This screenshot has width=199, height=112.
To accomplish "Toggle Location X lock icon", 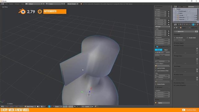I will [169, 12].
